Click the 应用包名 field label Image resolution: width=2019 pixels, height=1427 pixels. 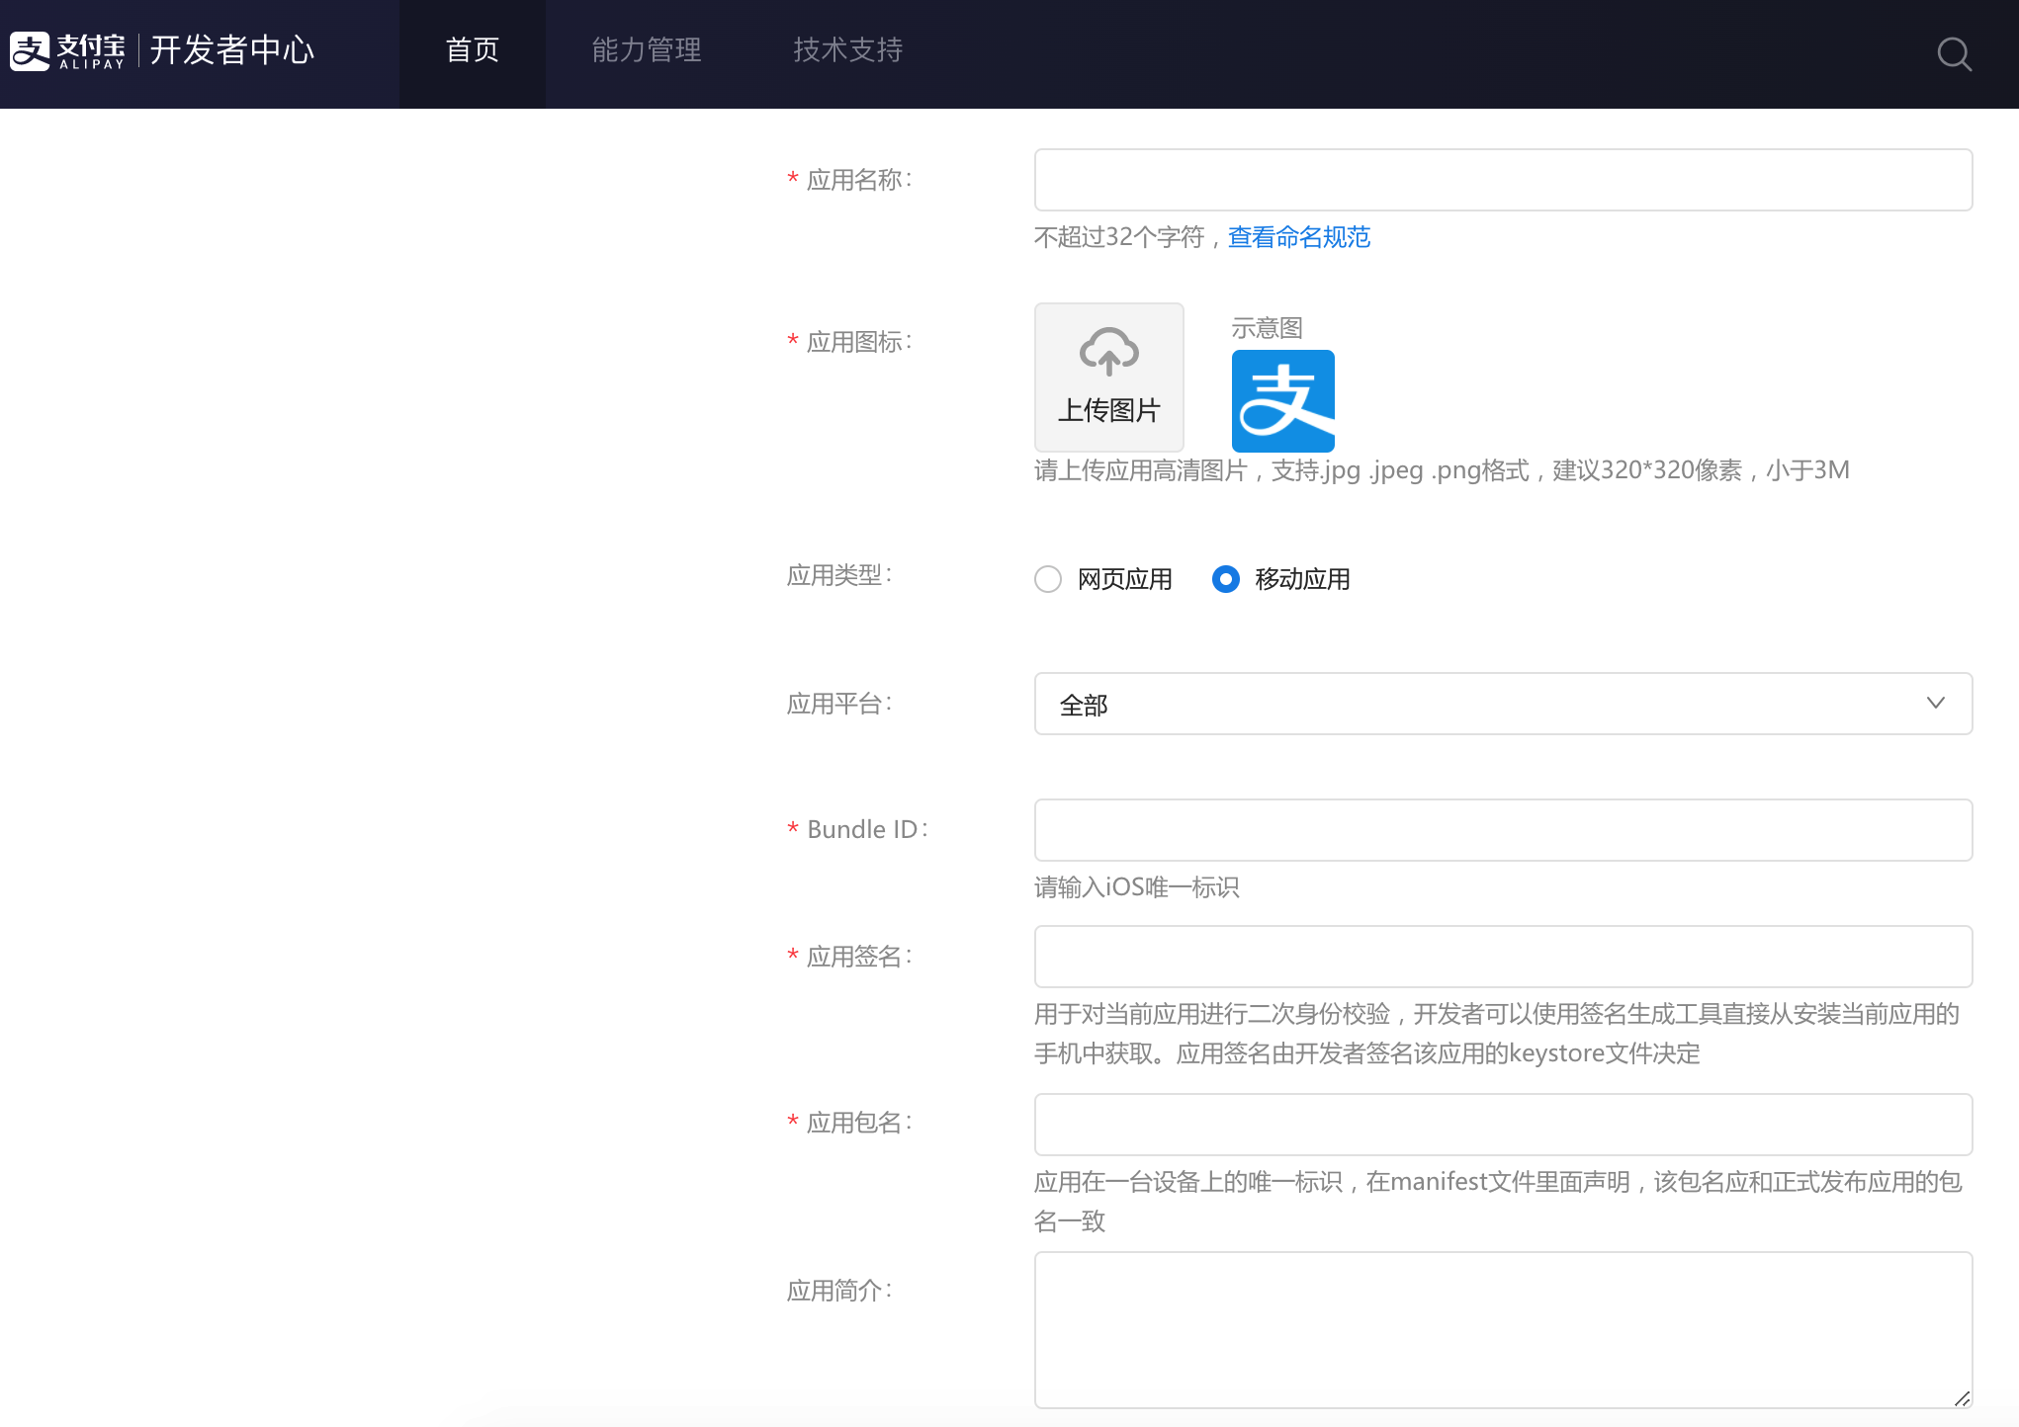(859, 1123)
